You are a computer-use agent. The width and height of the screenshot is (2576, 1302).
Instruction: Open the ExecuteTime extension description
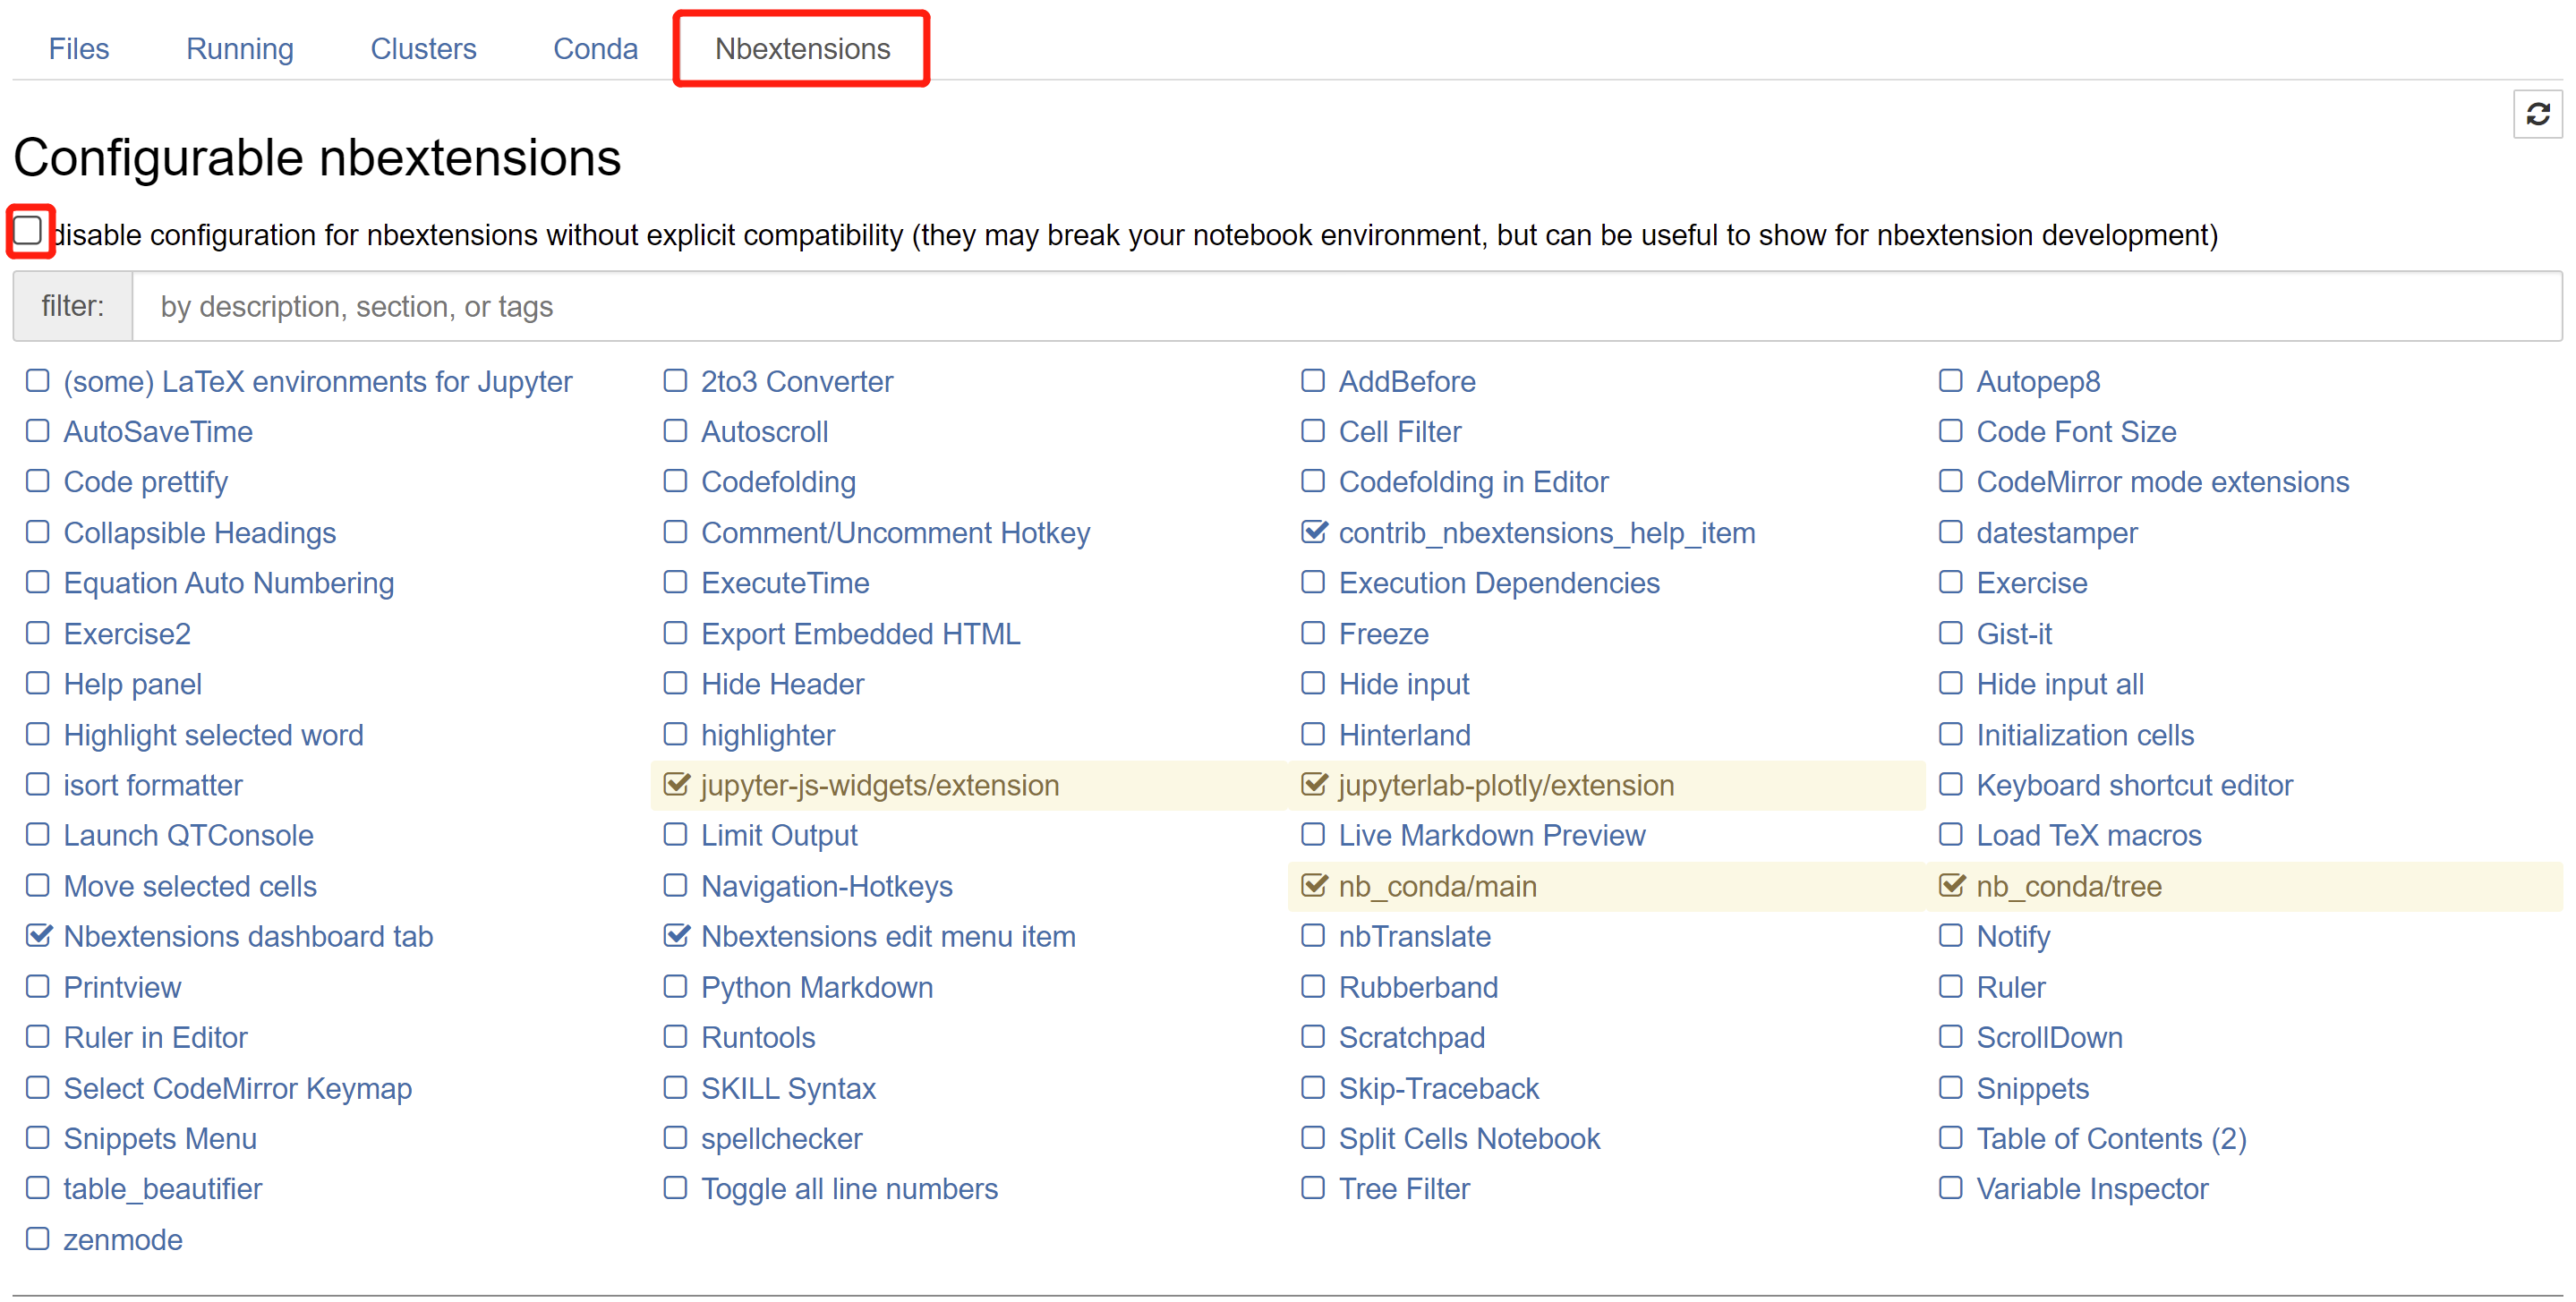pyautogui.click(x=784, y=583)
